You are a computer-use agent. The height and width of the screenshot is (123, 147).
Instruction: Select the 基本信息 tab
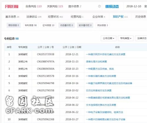coord(12,17)
